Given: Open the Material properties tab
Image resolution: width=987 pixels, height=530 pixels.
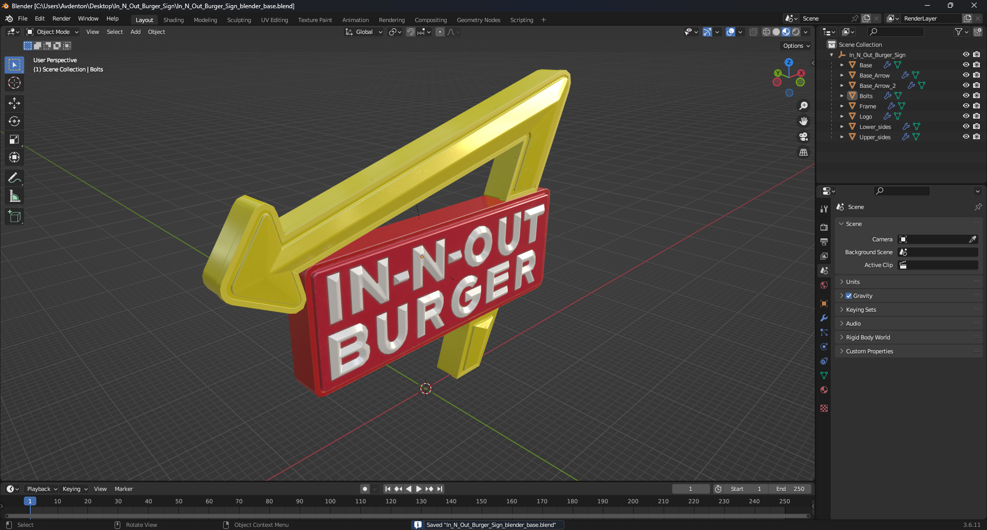Looking at the screenshot, I should click(824, 390).
